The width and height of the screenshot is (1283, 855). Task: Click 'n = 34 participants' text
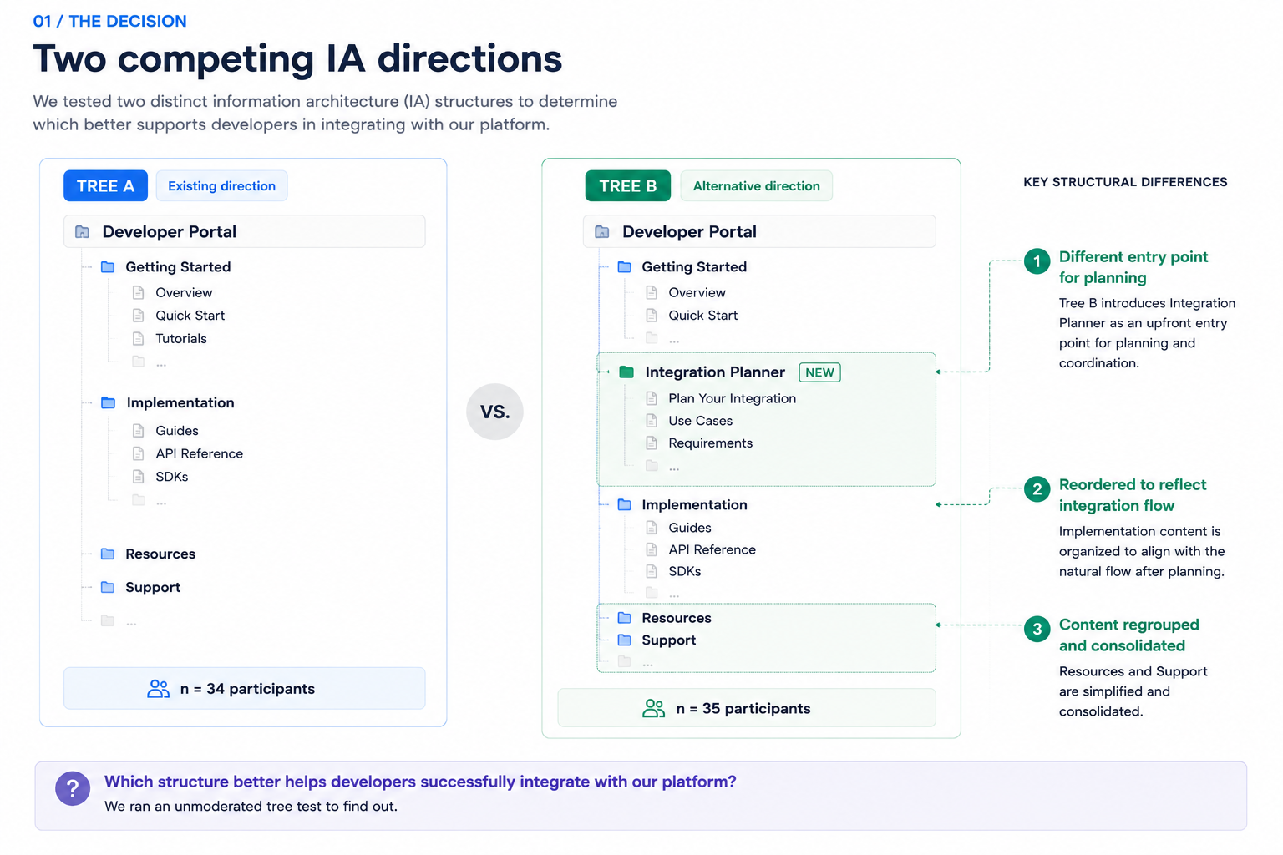coord(247,689)
